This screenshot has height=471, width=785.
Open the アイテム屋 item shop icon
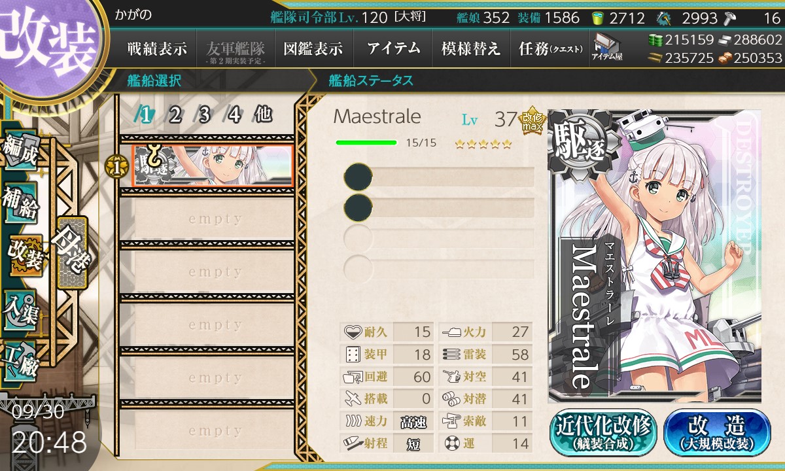(607, 47)
